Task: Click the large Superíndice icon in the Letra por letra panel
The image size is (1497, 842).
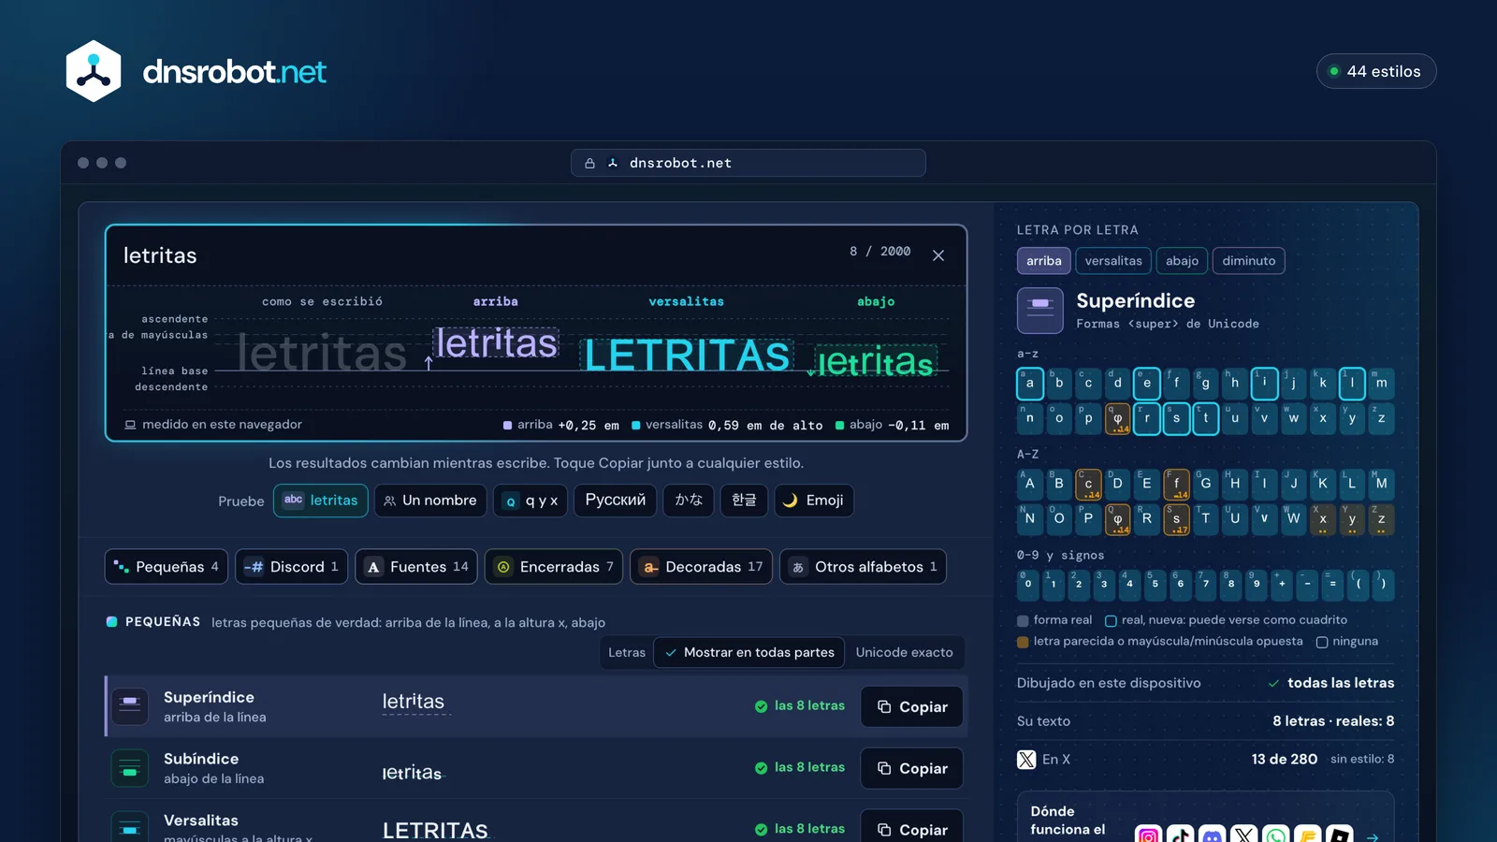Action: [x=1040, y=311]
